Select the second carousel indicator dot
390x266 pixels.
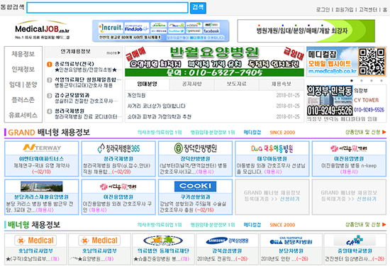(x=362, y=81)
